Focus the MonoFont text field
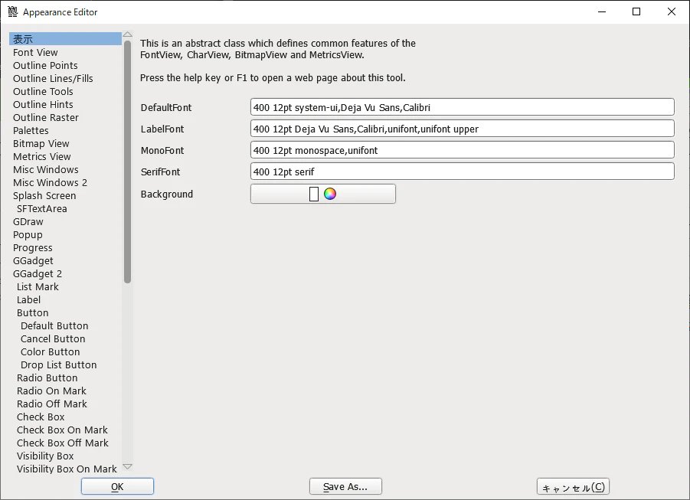This screenshot has width=690, height=500. tap(462, 150)
